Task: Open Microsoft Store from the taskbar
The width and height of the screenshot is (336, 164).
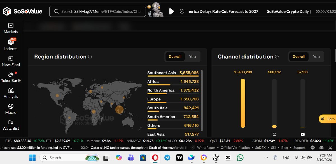Action: pos(143,158)
